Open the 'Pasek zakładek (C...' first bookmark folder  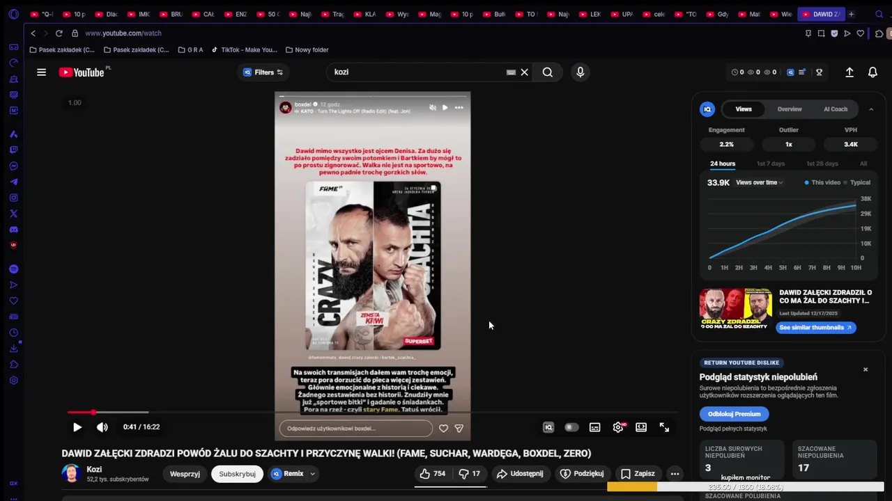62,50
